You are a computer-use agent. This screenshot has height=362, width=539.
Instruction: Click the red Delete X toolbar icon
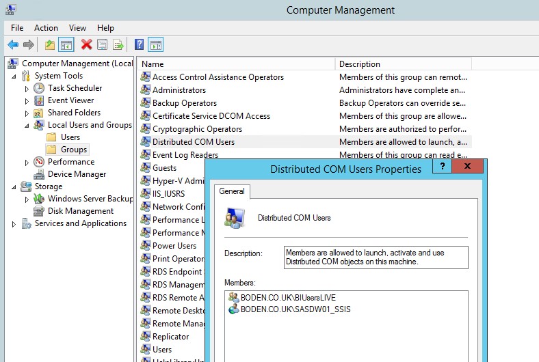tap(87, 44)
